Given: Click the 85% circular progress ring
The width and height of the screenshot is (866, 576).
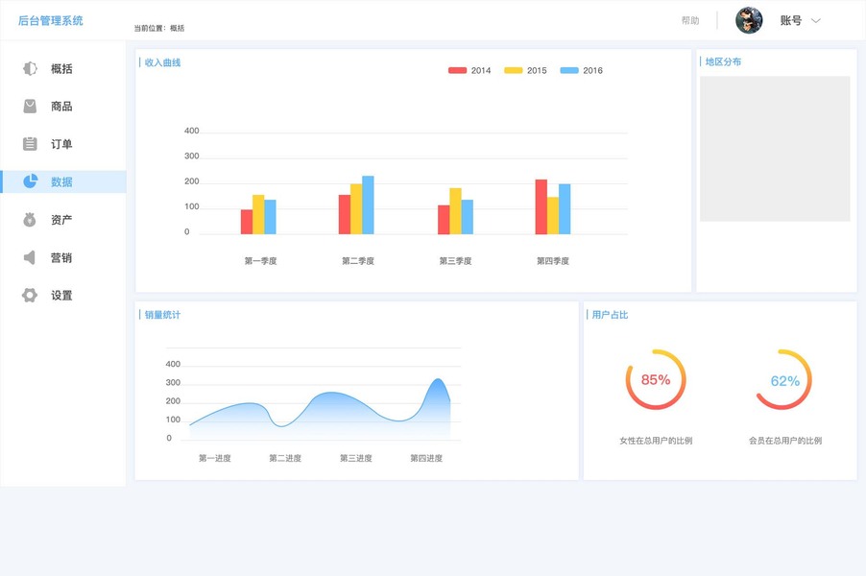Looking at the screenshot, I should coord(656,379).
